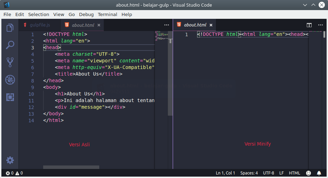Click the left editor minimap
Image resolution: width=328 pixels, height=178 pixels.
pyautogui.click(x=161, y=36)
